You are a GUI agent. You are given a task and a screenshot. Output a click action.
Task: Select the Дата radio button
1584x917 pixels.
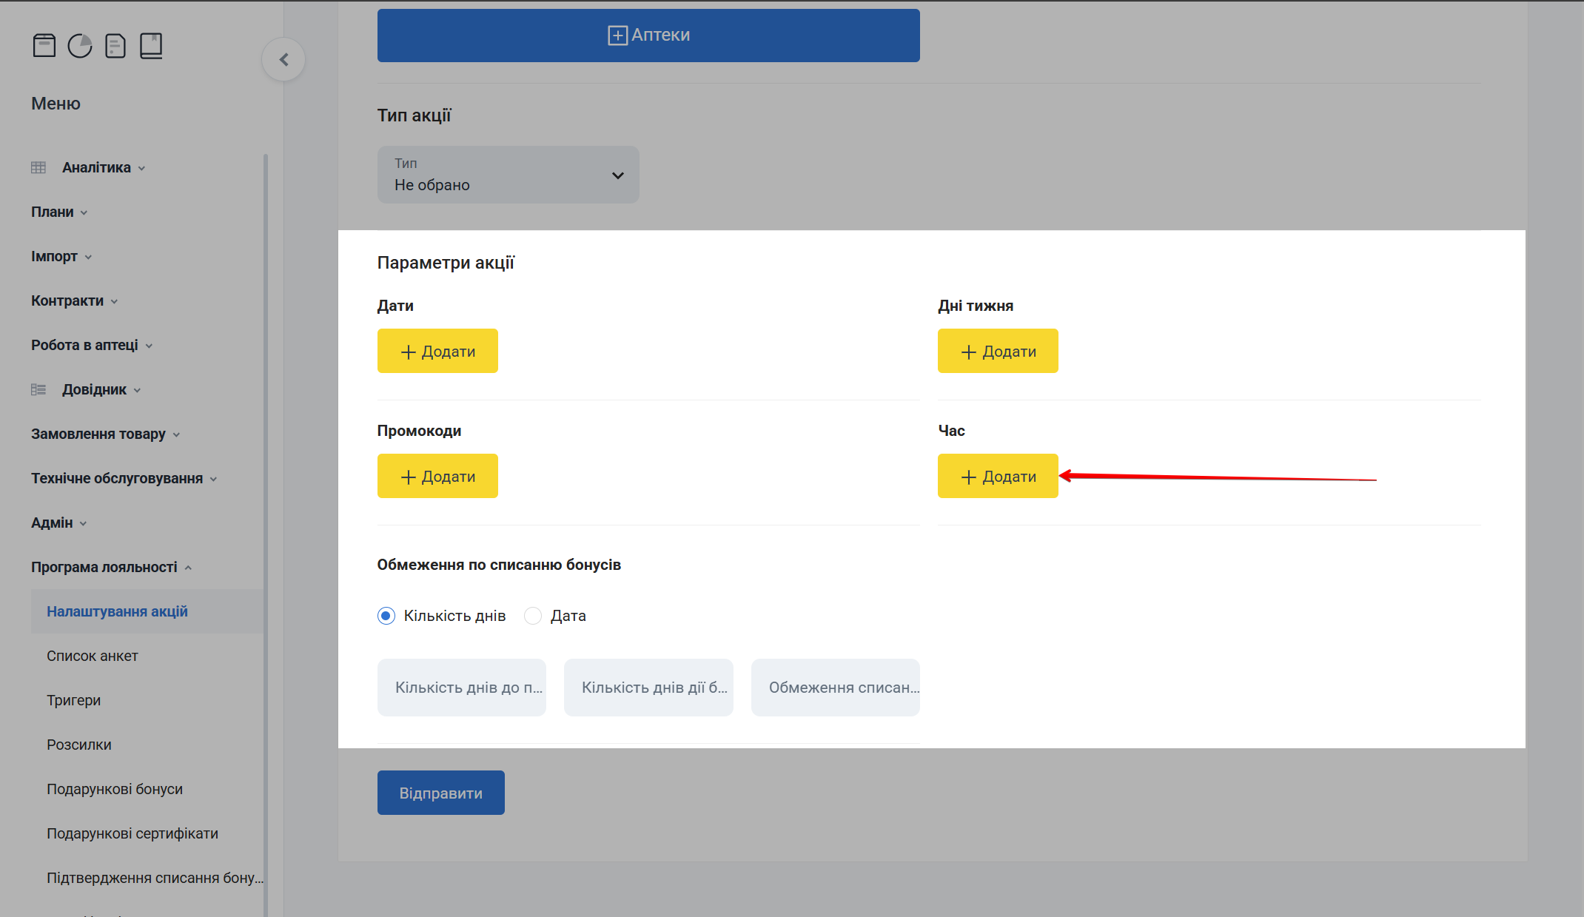coord(533,615)
